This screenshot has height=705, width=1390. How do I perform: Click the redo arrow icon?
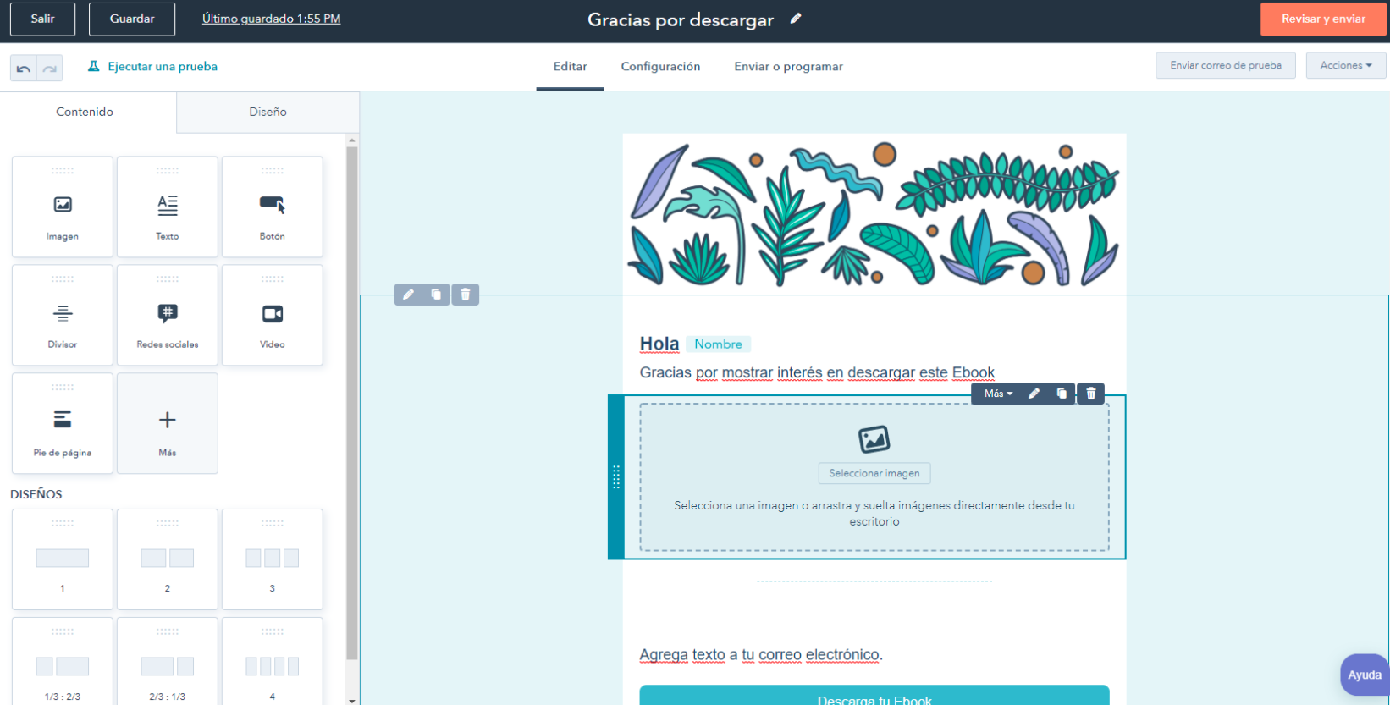point(50,69)
